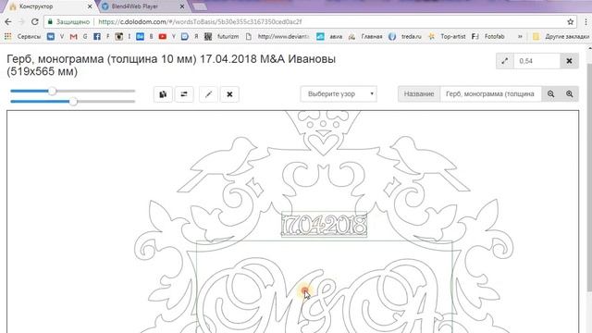Click the copy/paste toolbar icon
The image size is (592, 333).
click(163, 94)
